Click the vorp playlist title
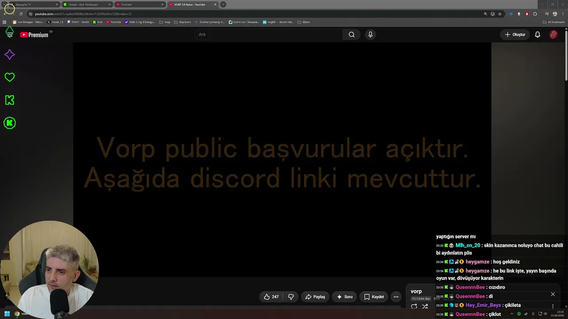This screenshot has height=319, width=568. pyautogui.click(x=416, y=292)
